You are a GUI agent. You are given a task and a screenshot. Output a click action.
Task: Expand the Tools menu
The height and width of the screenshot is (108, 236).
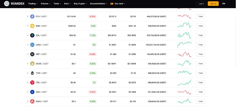click(57, 4)
